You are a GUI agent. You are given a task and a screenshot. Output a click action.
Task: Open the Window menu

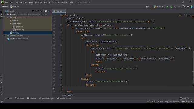(64, 2)
